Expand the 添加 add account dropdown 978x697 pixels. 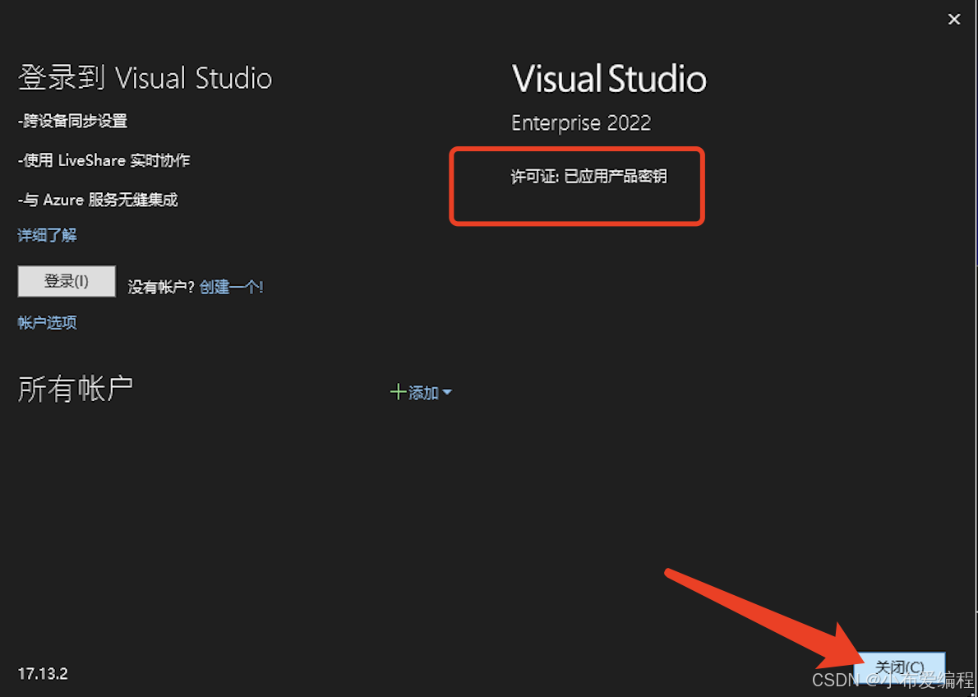[421, 393]
